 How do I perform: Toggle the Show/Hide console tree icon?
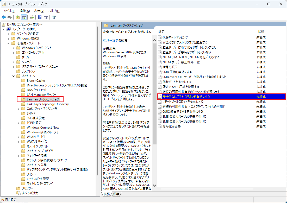(x=24, y=17)
